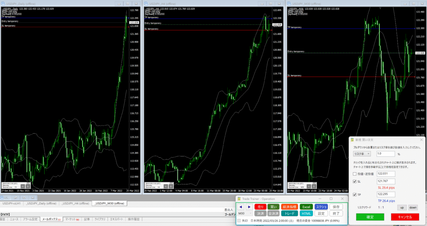
Task: Click the red 売り sell button
Action: point(260,207)
